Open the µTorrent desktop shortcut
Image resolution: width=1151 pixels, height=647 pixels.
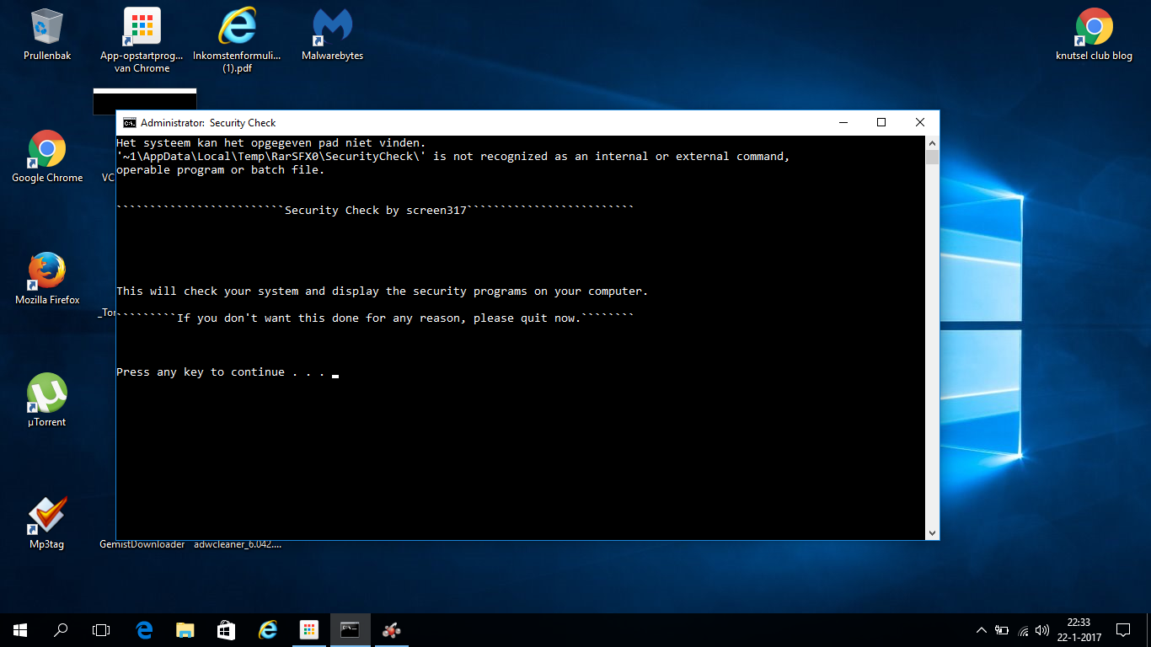[x=47, y=400]
